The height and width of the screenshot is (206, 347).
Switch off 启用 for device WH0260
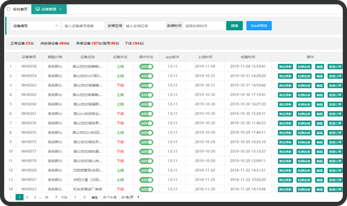point(146,104)
